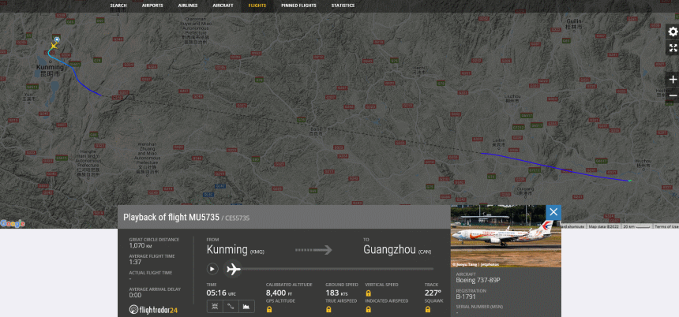Open the Flights menu
Viewport: 679px width, 317px height.
(x=257, y=6)
